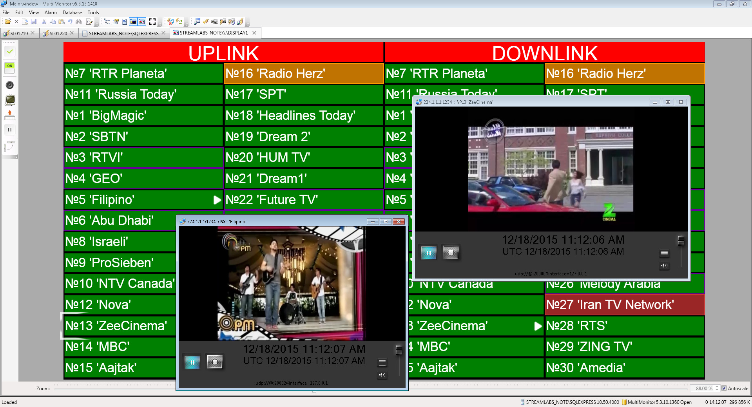Viewport: 752px width, 407px height.
Task: Open the Edit menu
Action: (19, 13)
